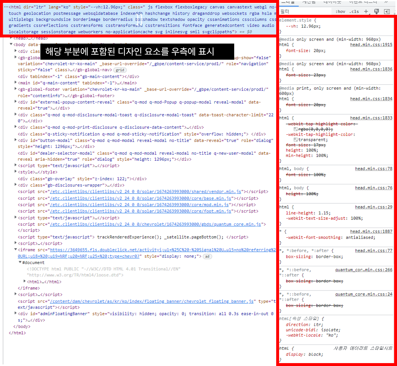
Task: Open head.min.css:29 source link
Action: [x=374, y=207]
